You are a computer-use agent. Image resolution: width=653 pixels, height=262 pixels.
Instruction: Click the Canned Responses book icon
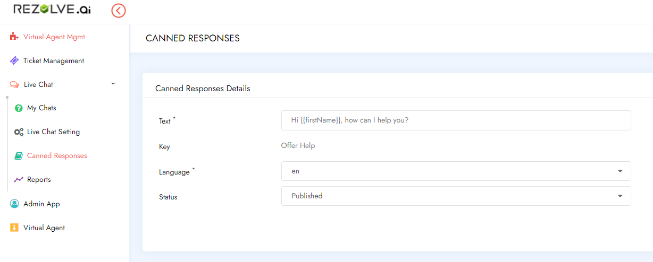point(19,156)
